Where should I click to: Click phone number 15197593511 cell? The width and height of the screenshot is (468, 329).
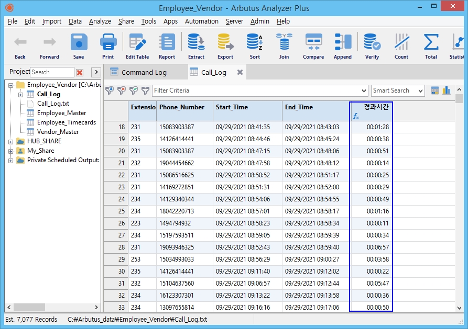click(185, 235)
